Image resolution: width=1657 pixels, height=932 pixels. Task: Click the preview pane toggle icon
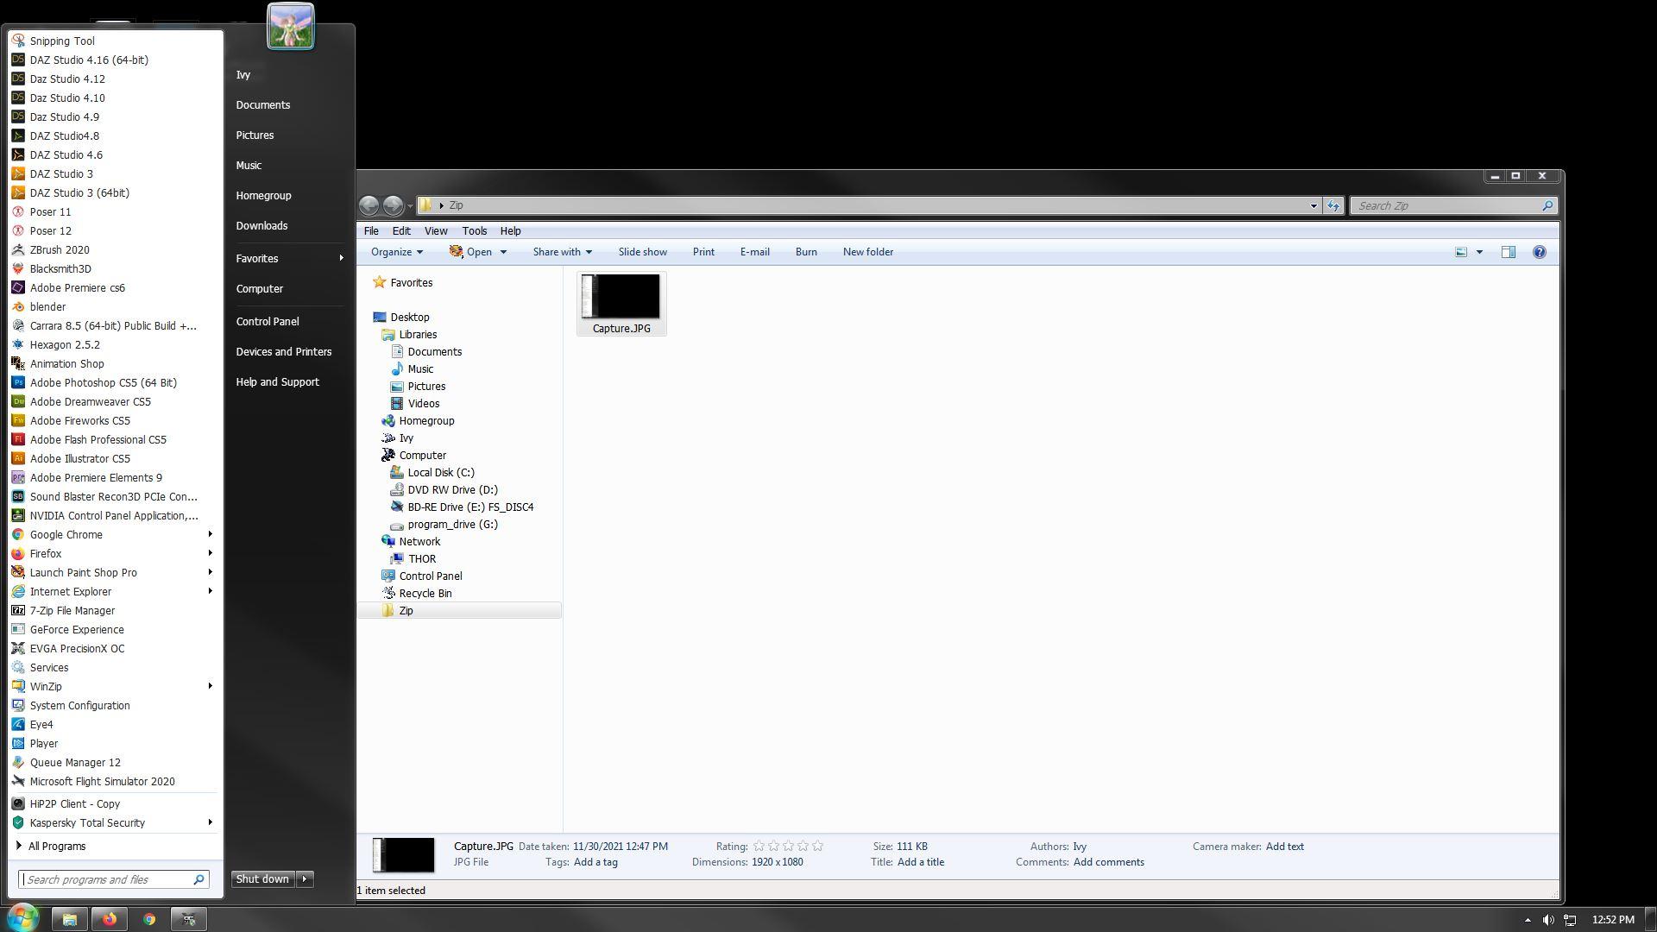point(1508,252)
